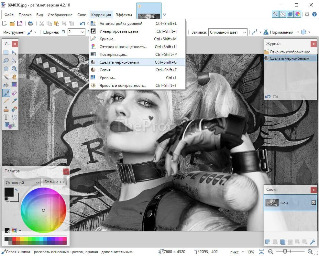Viewport: 319px width, 256px height.
Task: Select the Move Selected Pixels tool
Action: coord(14,53)
